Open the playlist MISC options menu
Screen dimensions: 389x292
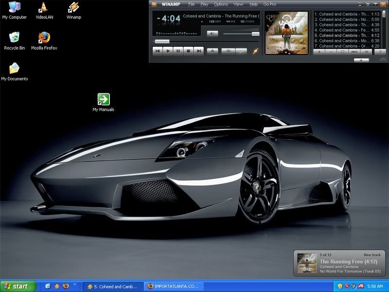click(355, 51)
